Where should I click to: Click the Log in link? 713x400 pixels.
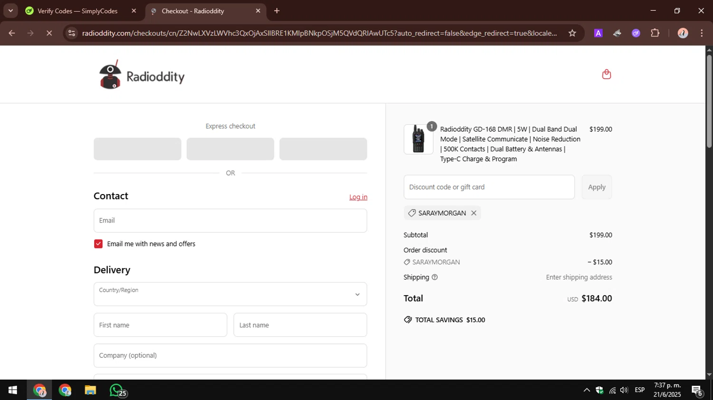(x=358, y=197)
